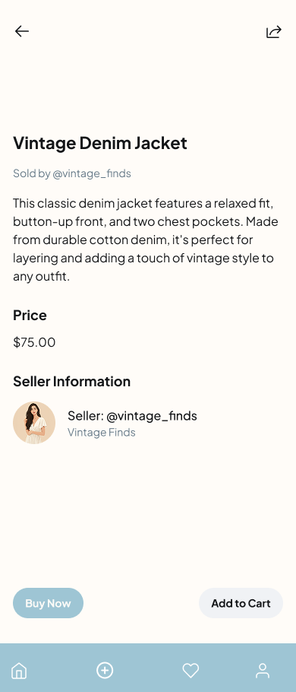
Task: Tap the plus circle add-listing icon
Action: 105,671
